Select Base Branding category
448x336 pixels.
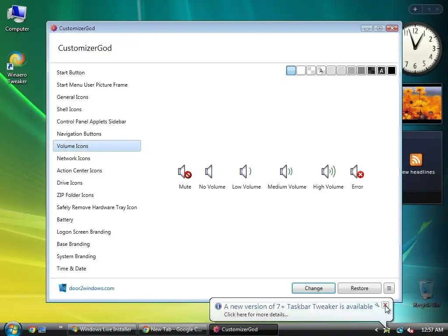97,244
